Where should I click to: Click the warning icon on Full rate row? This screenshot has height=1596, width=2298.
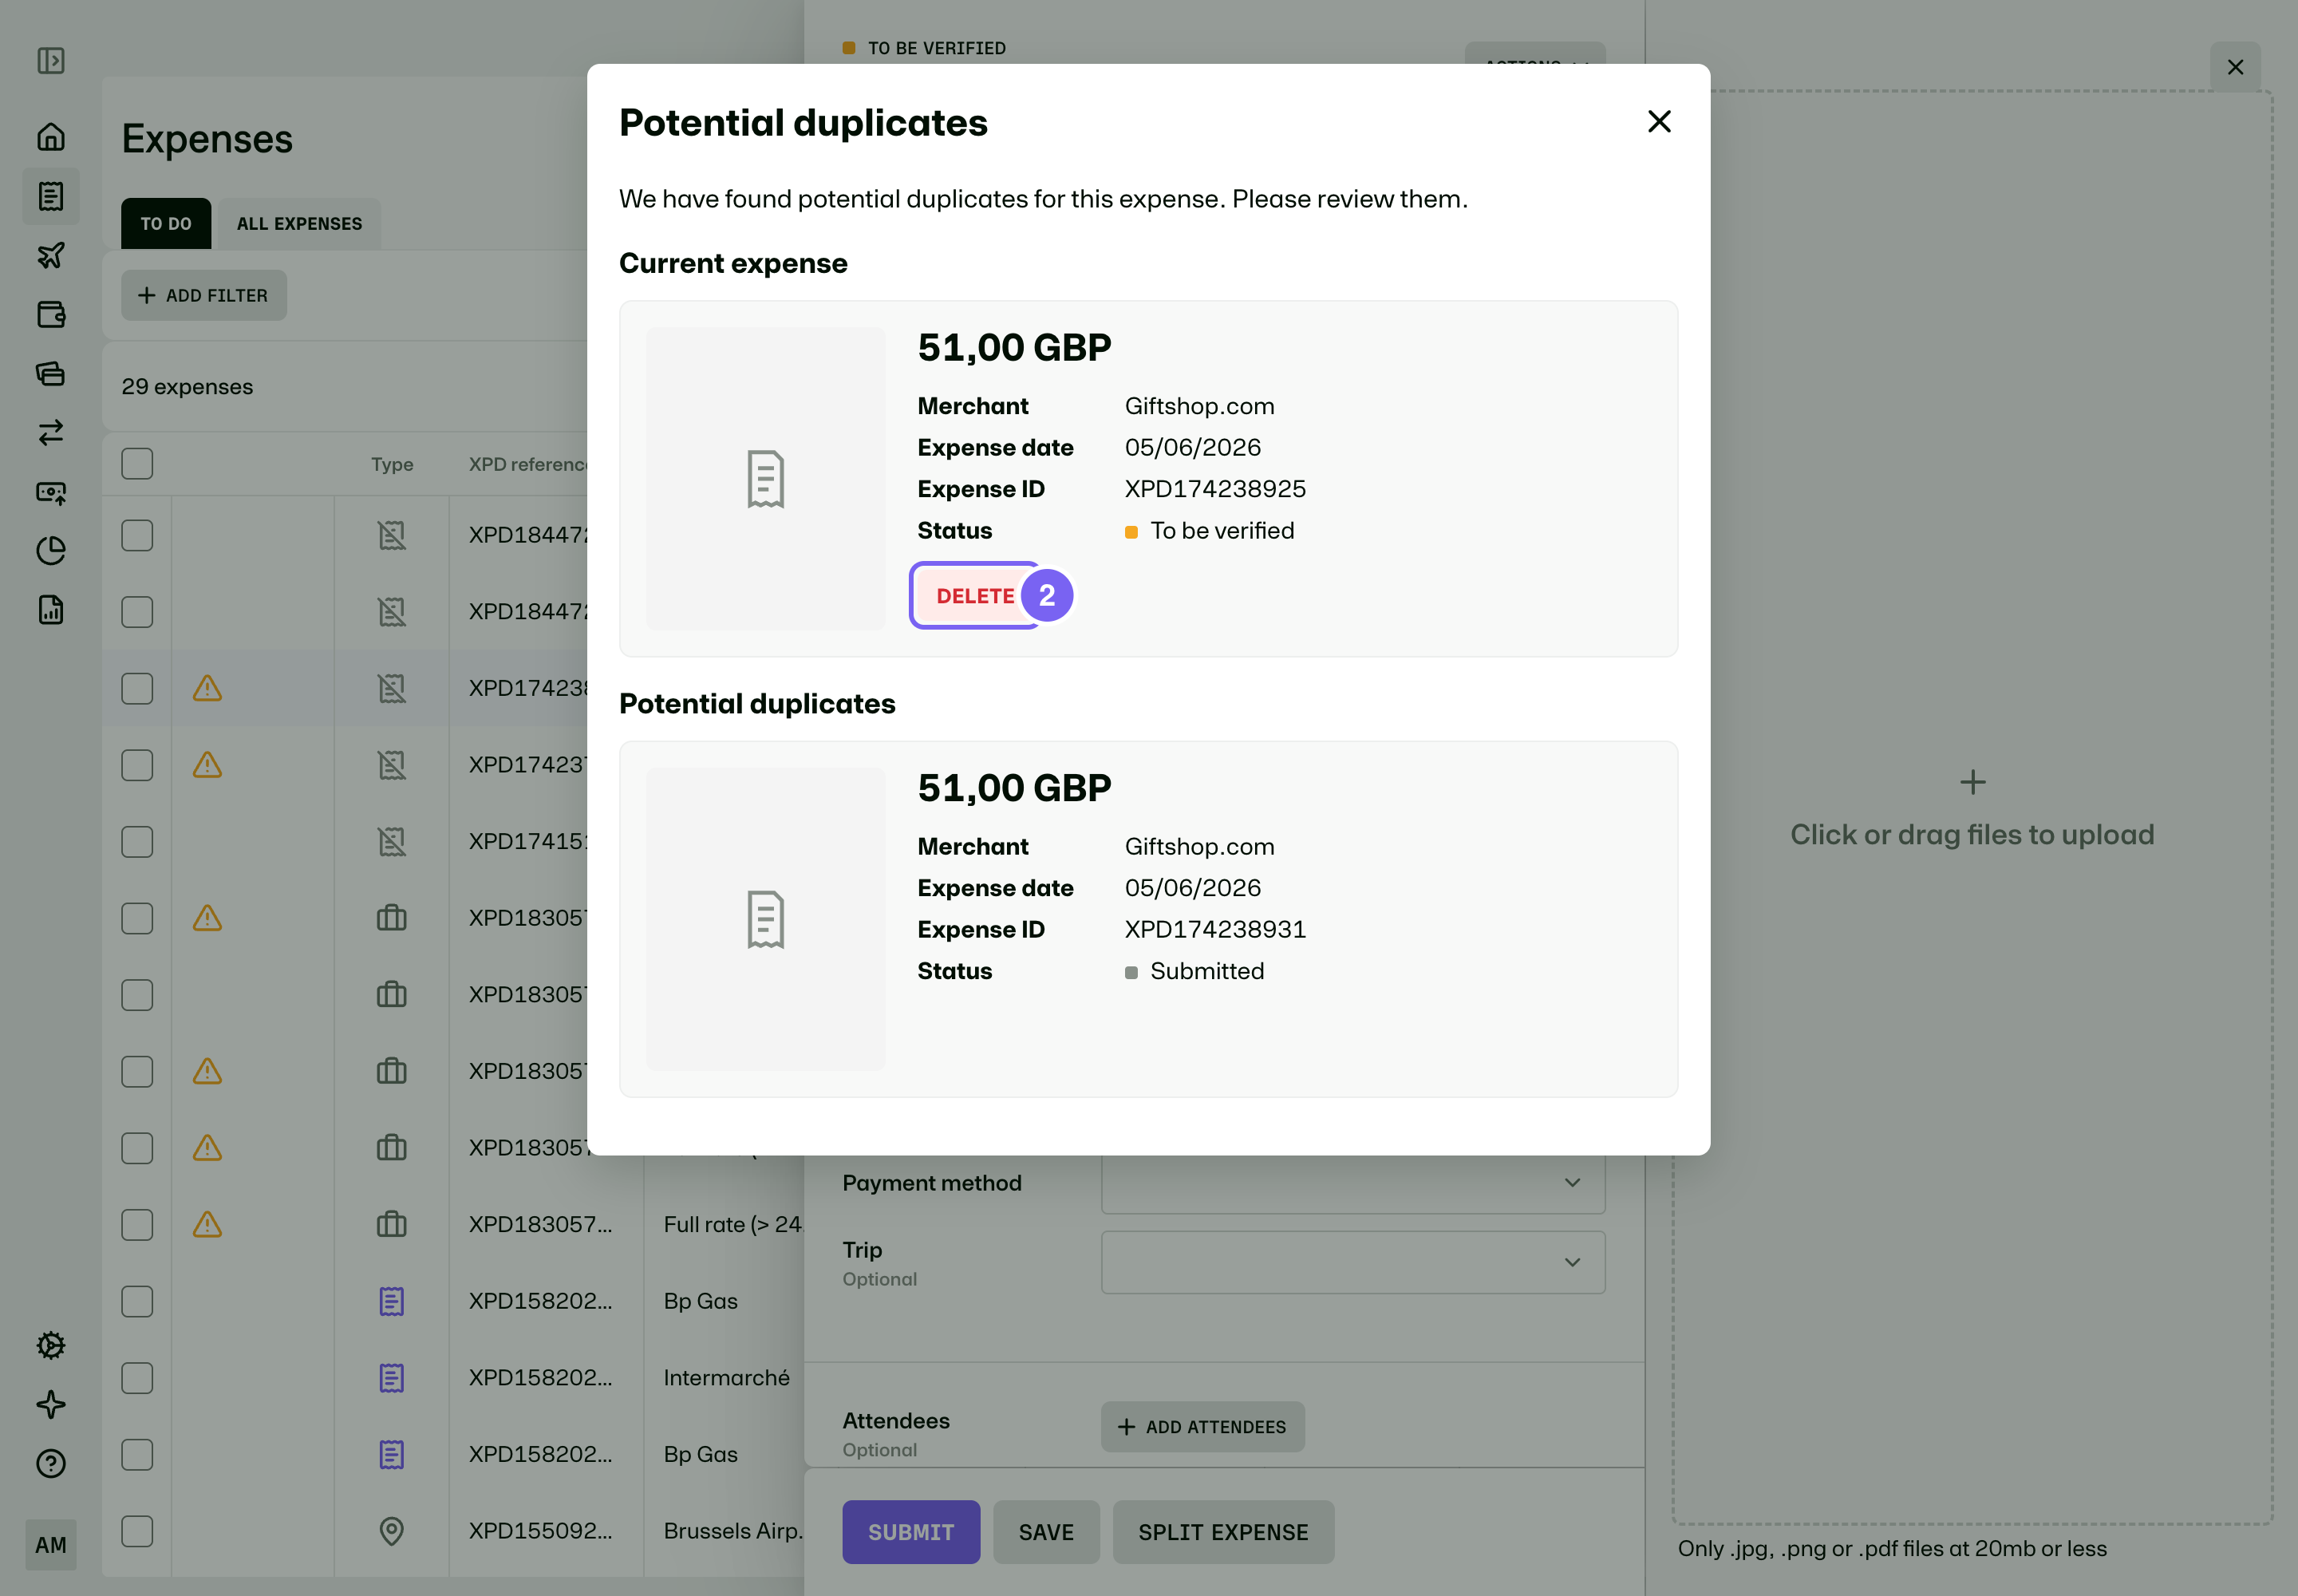(x=207, y=1225)
